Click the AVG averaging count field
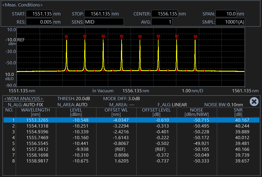 click(x=161, y=22)
